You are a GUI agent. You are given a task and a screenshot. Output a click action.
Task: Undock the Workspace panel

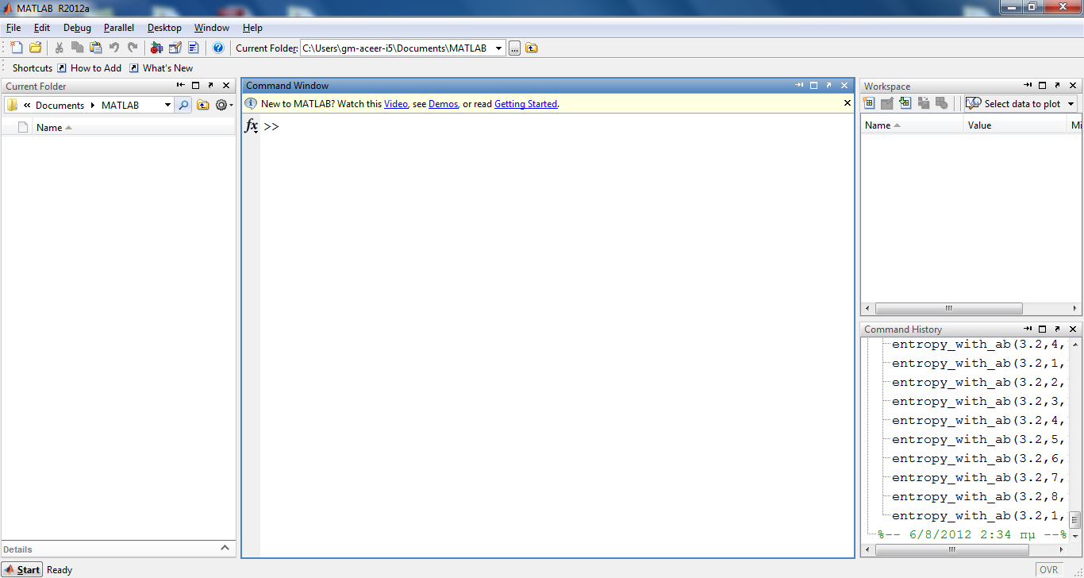tap(1058, 86)
